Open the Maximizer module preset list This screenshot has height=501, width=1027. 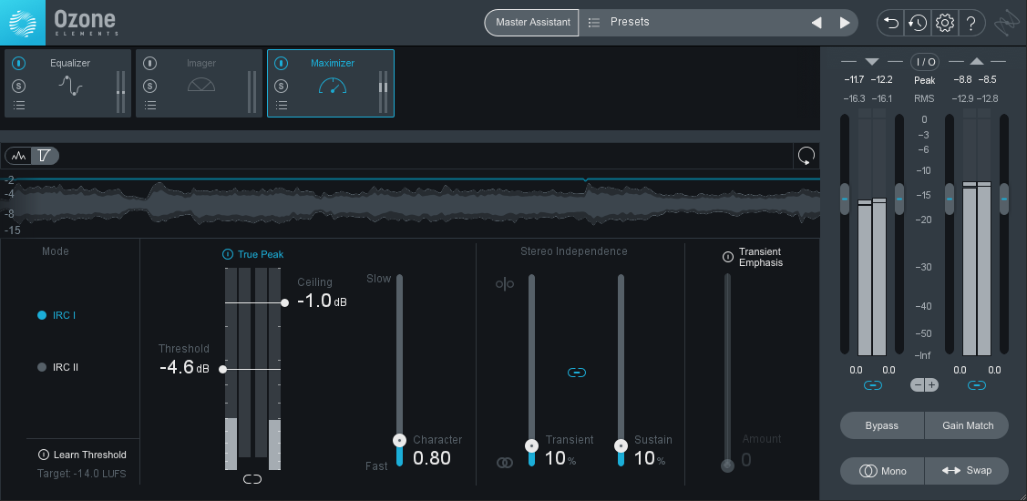pyautogui.click(x=281, y=106)
